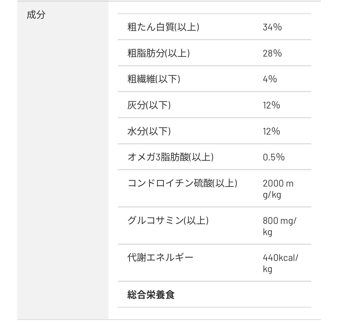338x324 pixels.
Task: Select the コンドロイチン硫酸(以上) row label
Action: (182, 183)
